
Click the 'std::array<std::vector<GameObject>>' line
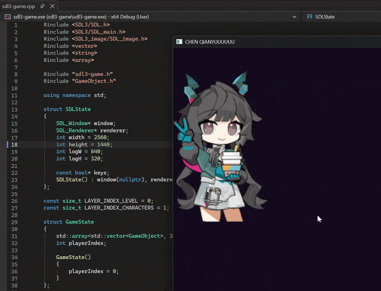coord(114,236)
